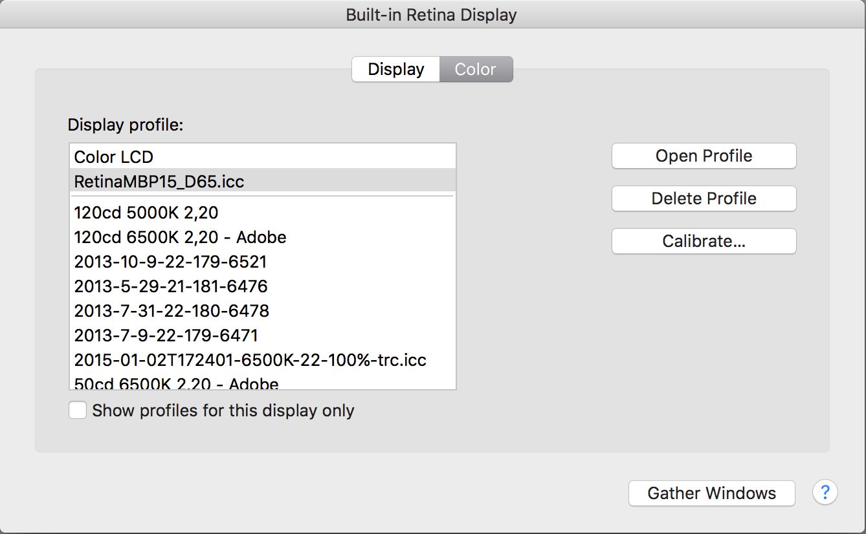Click the Delete Profile button
Image resolution: width=866 pixels, height=534 pixels.
[704, 198]
